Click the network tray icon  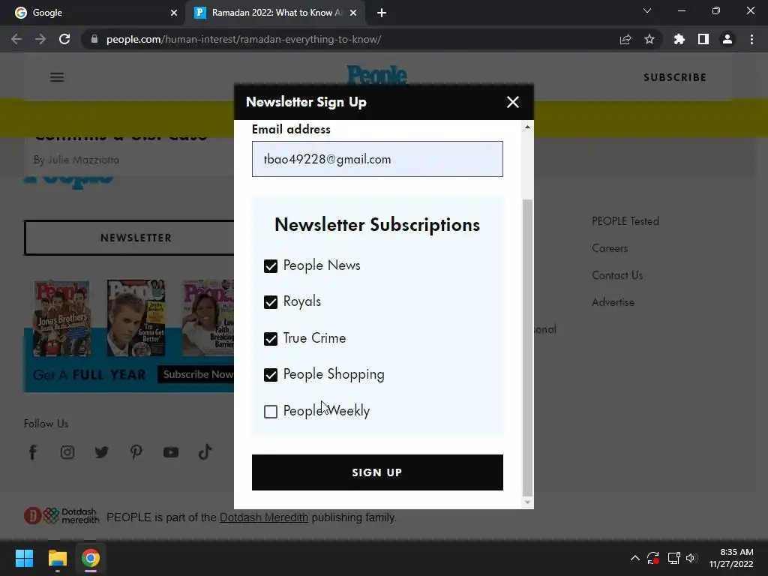coord(674,558)
